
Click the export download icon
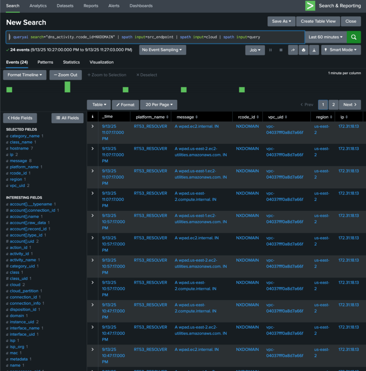click(x=314, y=50)
